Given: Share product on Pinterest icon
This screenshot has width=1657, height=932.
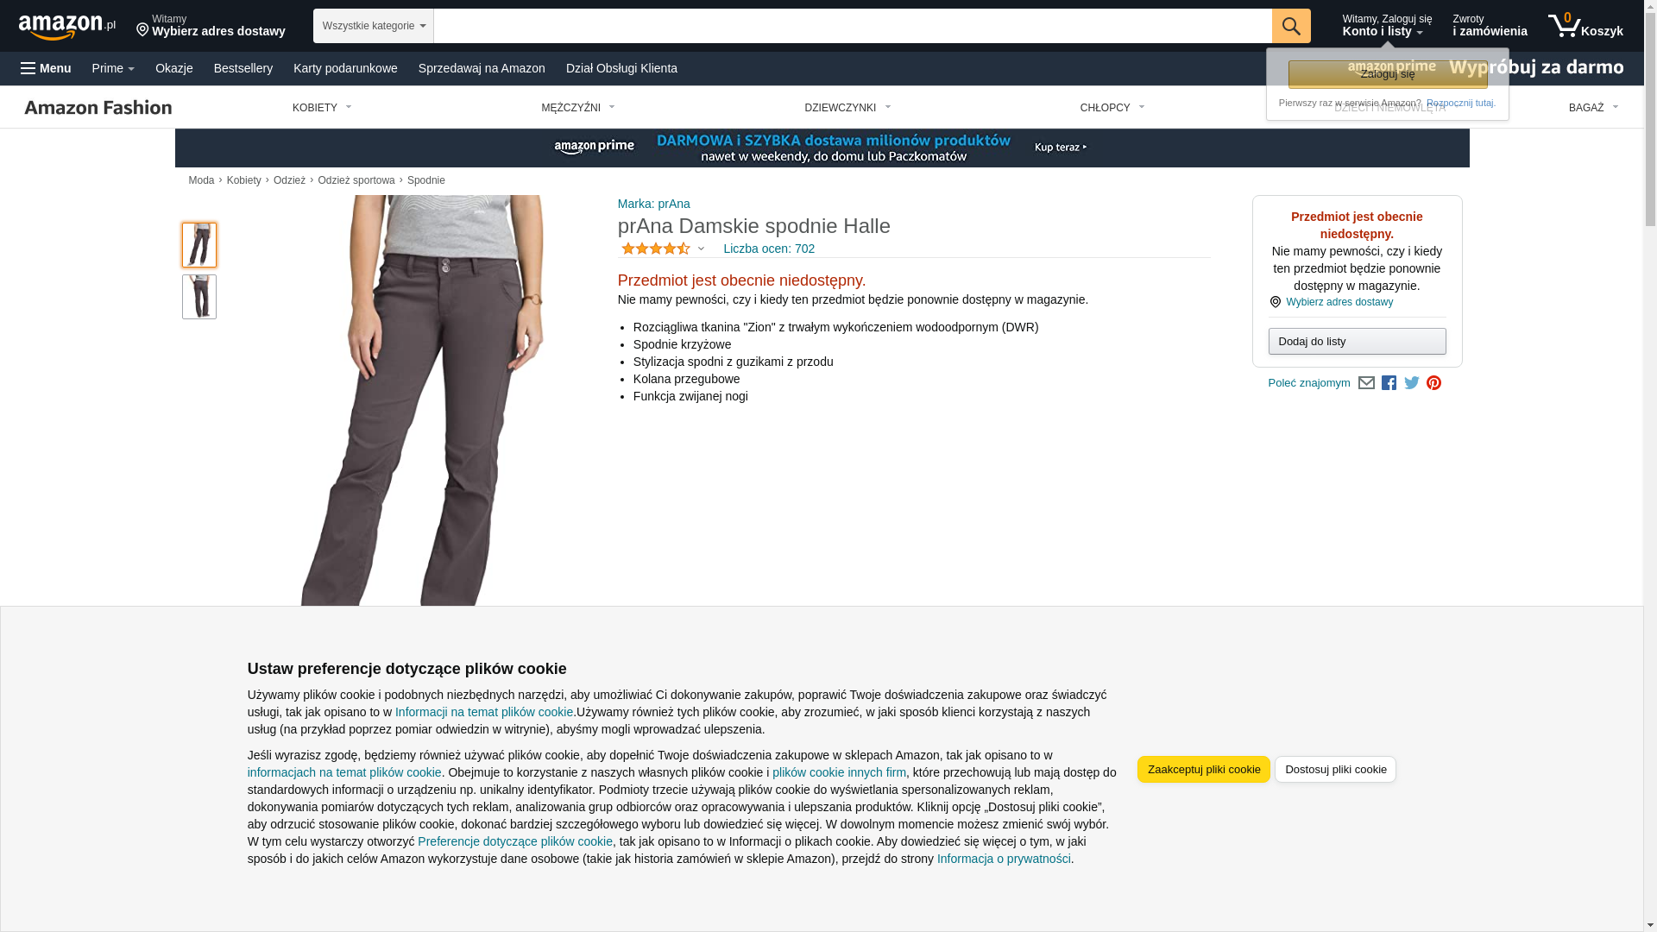Looking at the screenshot, I should (1433, 383).
